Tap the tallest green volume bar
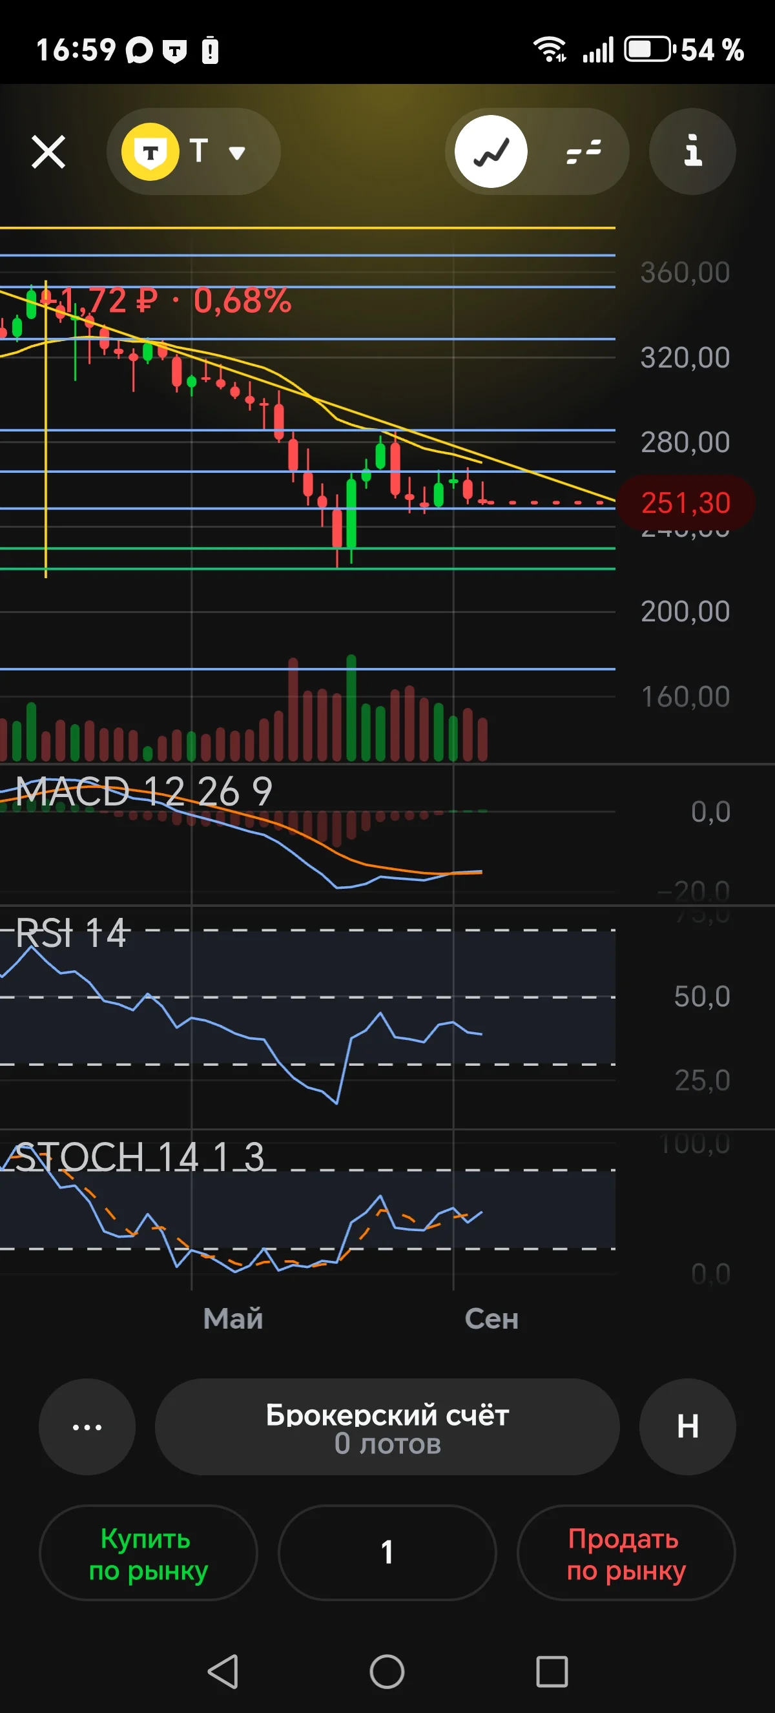 [351, 707]
